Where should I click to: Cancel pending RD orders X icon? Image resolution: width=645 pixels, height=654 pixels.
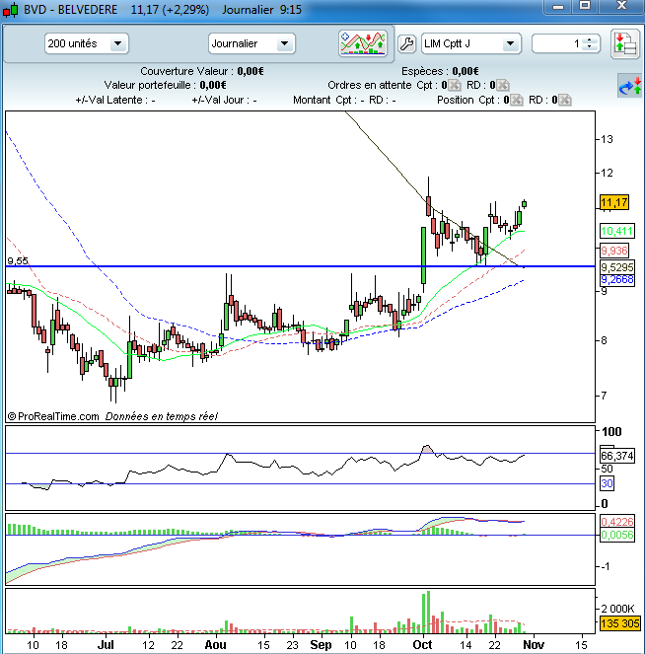coord(503,85)
